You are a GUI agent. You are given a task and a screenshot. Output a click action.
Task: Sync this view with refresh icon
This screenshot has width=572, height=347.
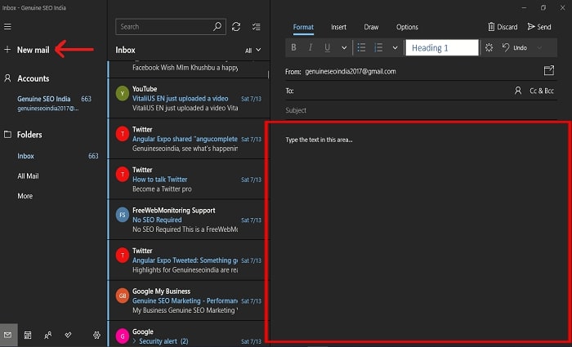[x=236, y=27]
